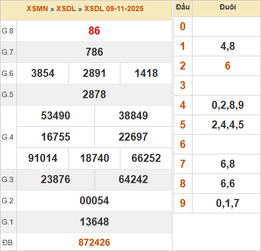The height and width of the screenshot is (251, 261).
Task: Select the G.7 result 786
Action: pyautogui.click(x=94, y=52)
